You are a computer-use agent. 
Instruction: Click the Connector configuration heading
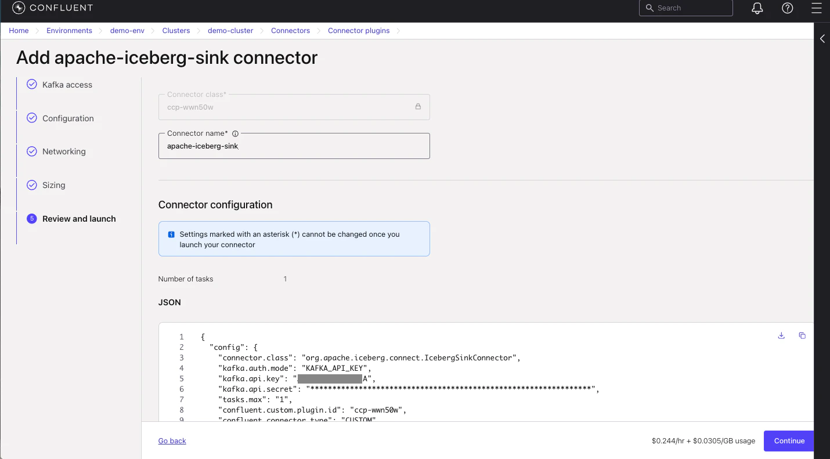tap(215, 205)
